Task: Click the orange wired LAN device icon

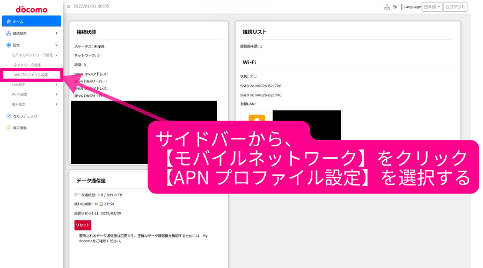Action: pos(257,118)
